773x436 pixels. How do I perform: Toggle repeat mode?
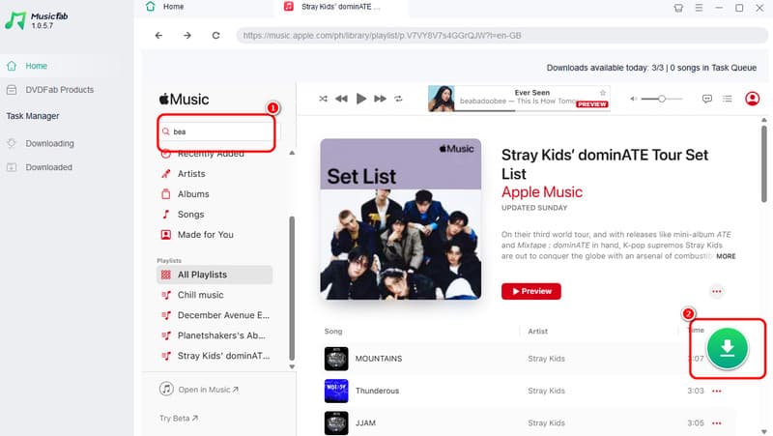(398, 99)
